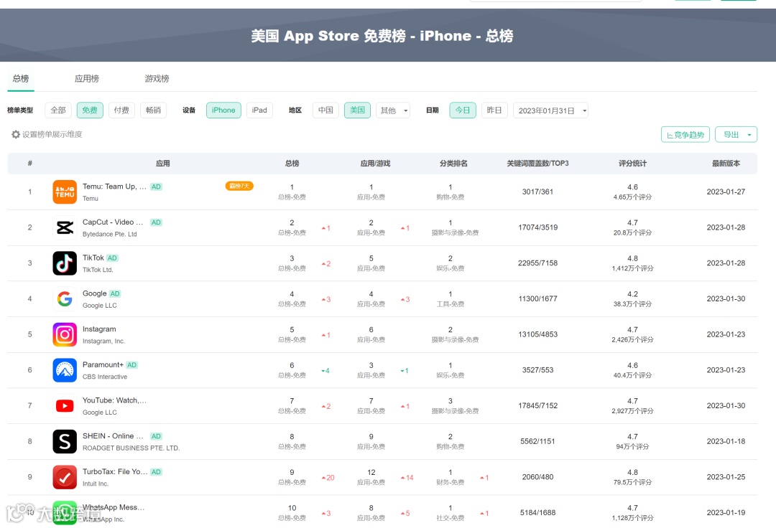Screen dimensions: 776x528
Task: Open the Paramount+ app title link
Action: (x=103, y=364)
